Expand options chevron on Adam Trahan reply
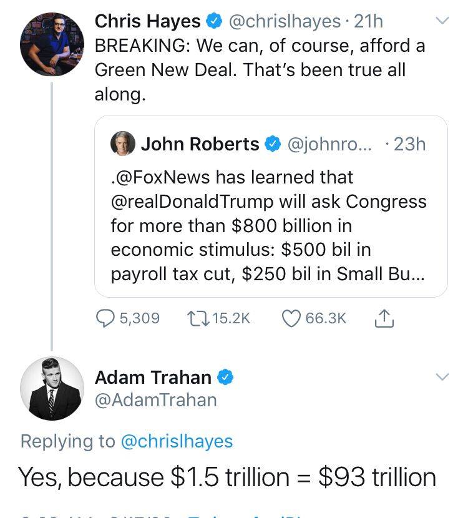468x518 pixels. point(442,376)
